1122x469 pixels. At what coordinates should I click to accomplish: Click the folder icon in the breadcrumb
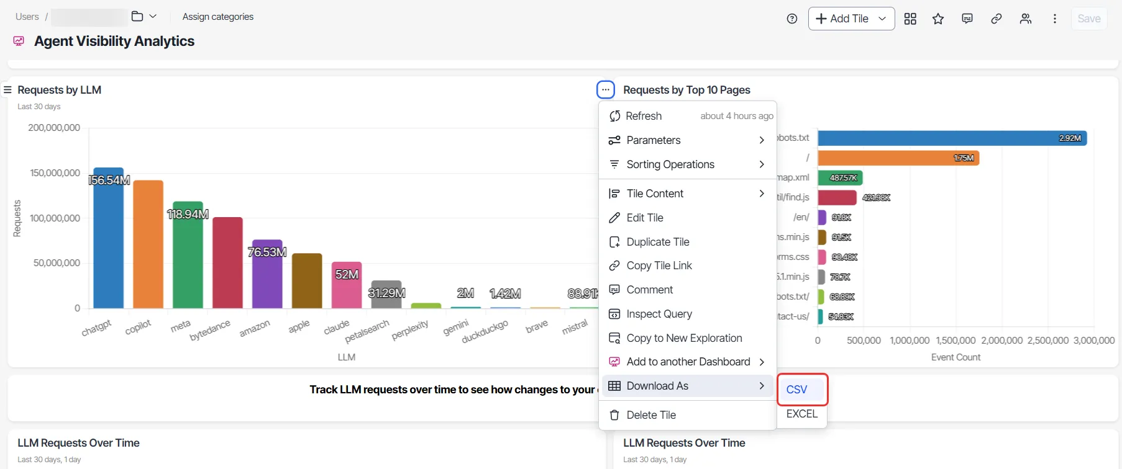[x=137, y=16]
